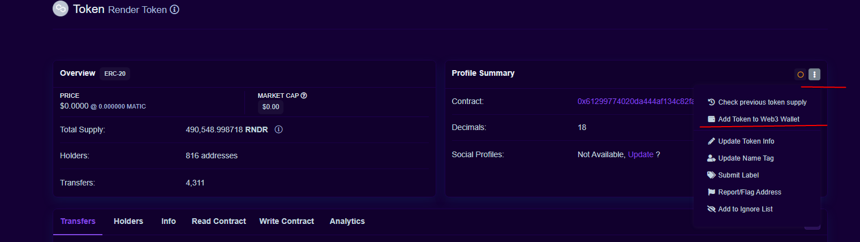Click the market cap help icon

click(304, 96)
